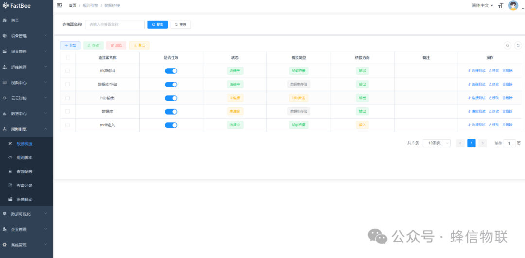This screenshot has width=525, height=258.
Task: Click the green 修改 toolbar button
Action: coord(93,45)
